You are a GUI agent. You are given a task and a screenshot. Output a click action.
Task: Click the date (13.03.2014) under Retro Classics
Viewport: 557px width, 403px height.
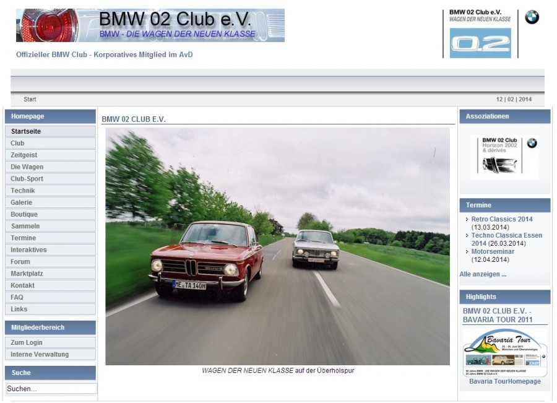[x=490, y=227]
